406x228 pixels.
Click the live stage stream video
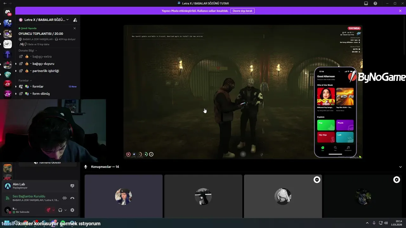pos(243,92)
